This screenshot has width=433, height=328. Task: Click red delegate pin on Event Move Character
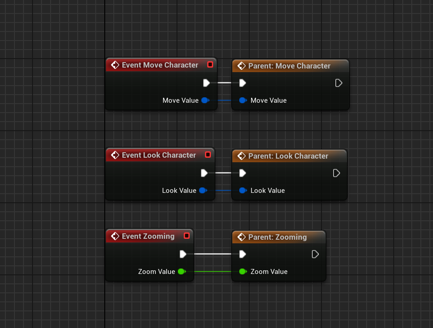pyautogui.click(x=210, y=64)
